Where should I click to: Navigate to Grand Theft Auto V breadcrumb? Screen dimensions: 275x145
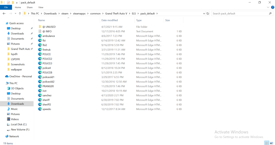116,13
